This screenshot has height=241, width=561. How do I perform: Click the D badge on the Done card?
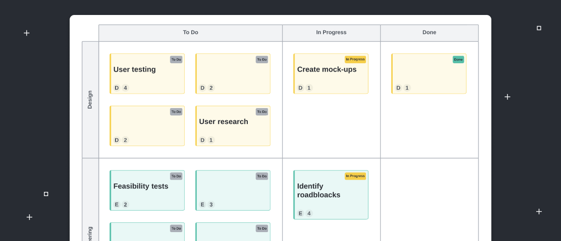tap(398, 88)
